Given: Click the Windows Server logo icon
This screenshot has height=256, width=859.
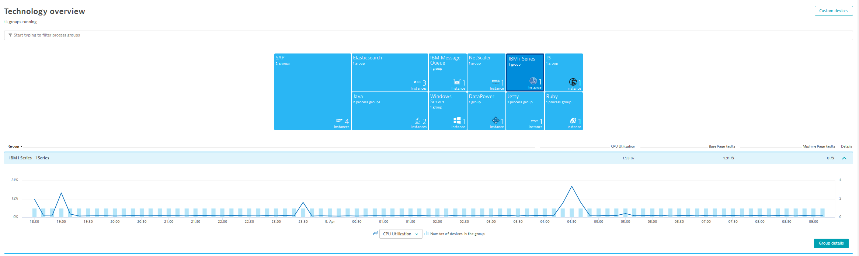Looking at the screenshot, I should tap(457, 121).
